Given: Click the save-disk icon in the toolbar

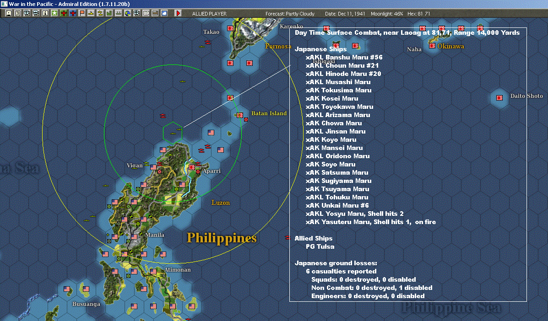Looking at the screenshot, I should (9, 13).
